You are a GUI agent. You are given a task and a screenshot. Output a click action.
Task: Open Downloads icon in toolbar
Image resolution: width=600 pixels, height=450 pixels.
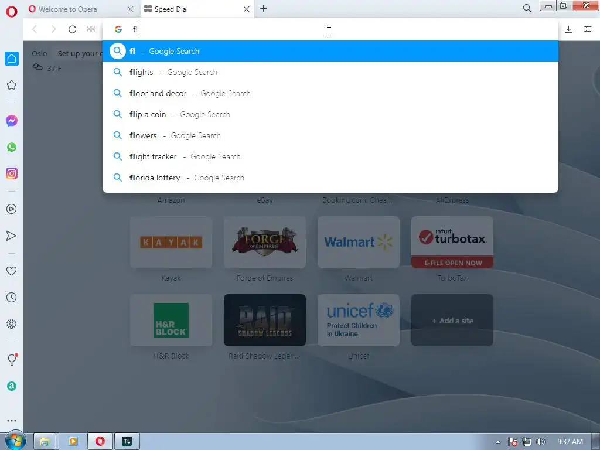tap(568, 29)
